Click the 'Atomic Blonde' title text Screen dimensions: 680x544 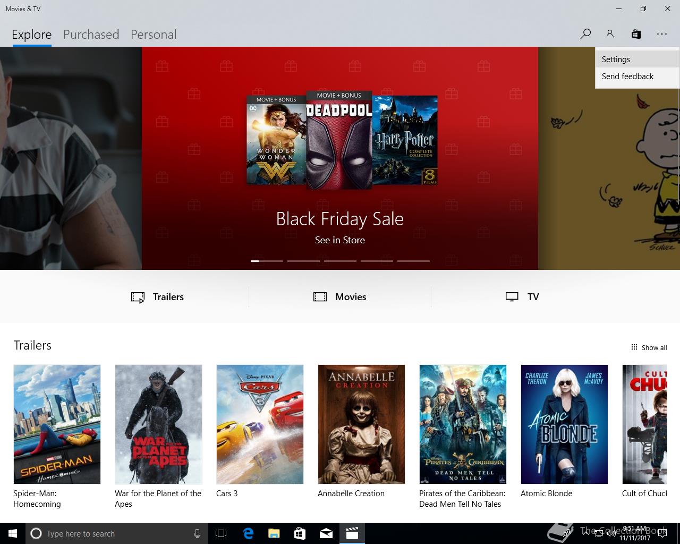coord(546,494)
